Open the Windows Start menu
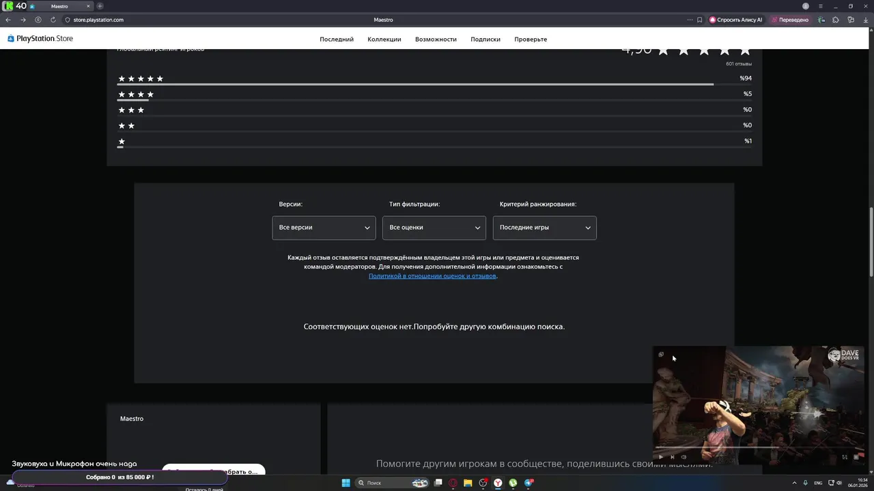The height and width of the screenshot is (491, 874). 346,483
